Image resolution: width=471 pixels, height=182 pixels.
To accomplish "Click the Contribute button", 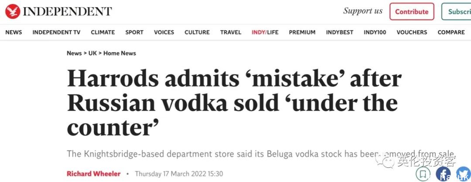I will [412, 12].
